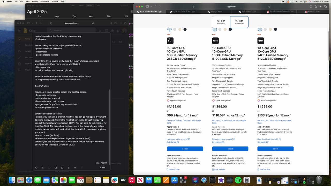
Task: Open Daily Cash back link under $1,399.00
Action: (x=229, y=122)
